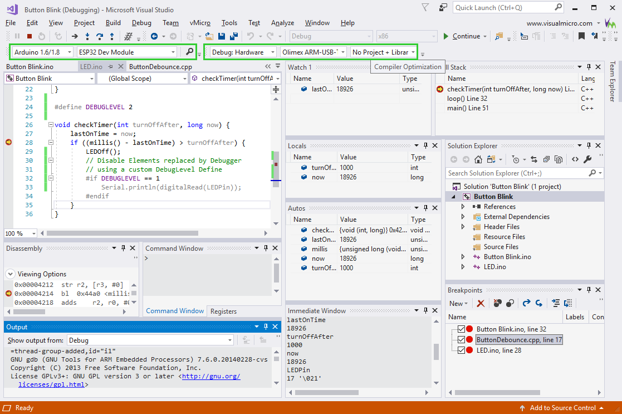Screen dimensions: 622x414
Task: Expand the Header Files folder
Action: click(463, 226)
